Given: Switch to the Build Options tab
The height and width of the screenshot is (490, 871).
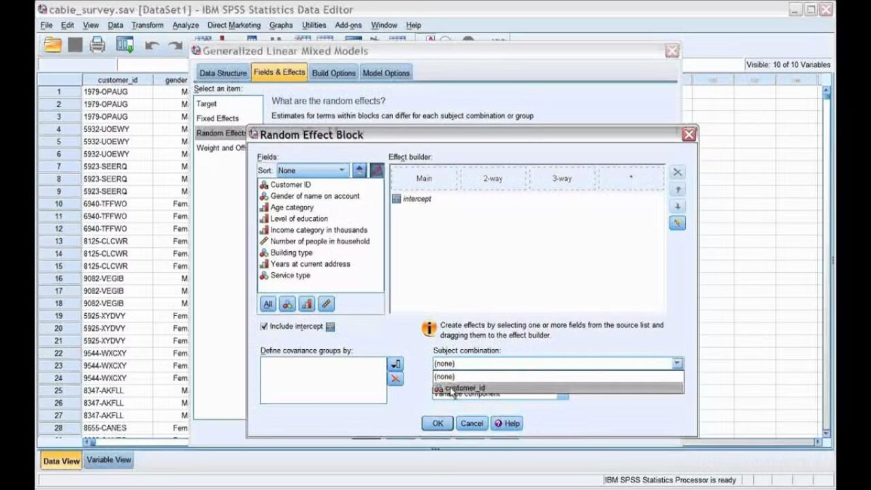Looking at the screenshot, I should (333, 73).
